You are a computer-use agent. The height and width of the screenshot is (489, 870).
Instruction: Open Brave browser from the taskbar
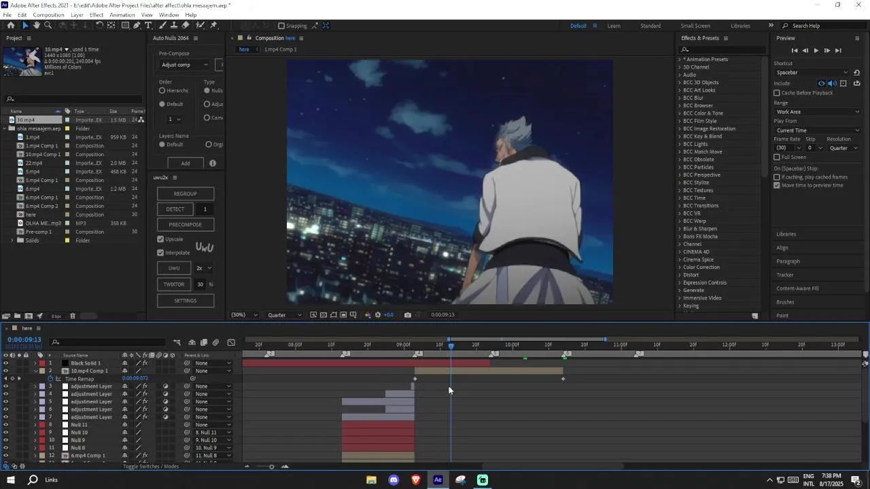tap(416, 479)
